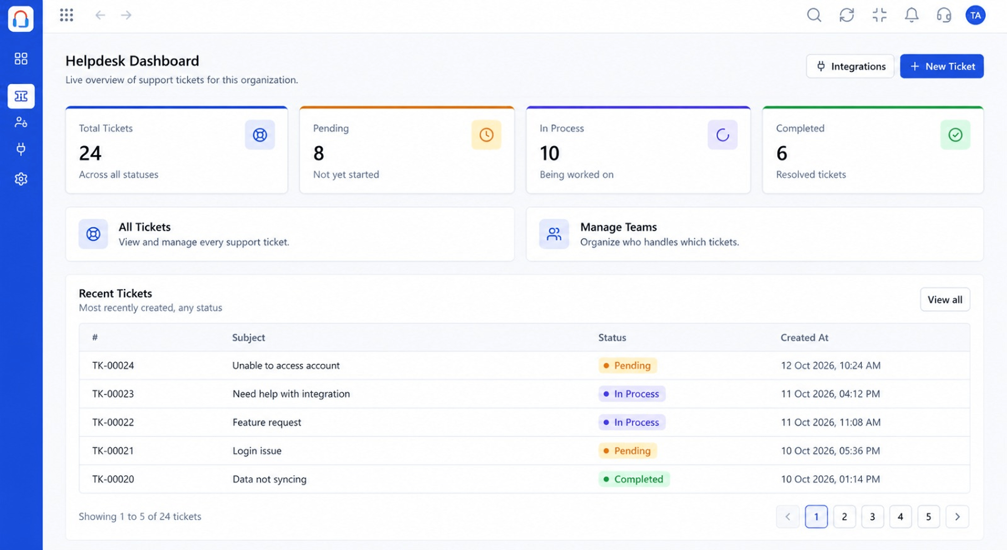Go to pagination page 5

pyautogui.click(x=928, y=516)
